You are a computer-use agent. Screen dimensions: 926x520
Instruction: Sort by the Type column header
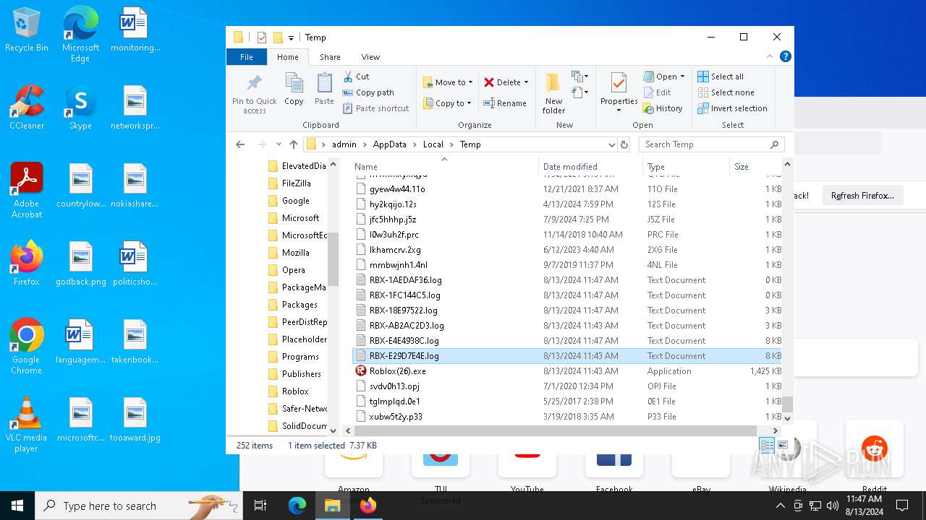click(x=687, y=166)
